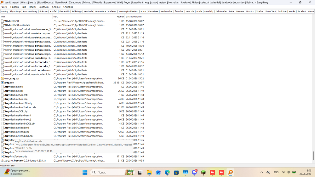Select the wow64_microsoft-windows-winomi-mibin row
This screenshot has height=177, width=315.
click(x=72, y=74)
